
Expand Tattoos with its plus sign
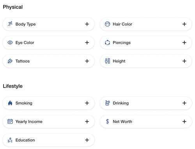pos(87,61)
